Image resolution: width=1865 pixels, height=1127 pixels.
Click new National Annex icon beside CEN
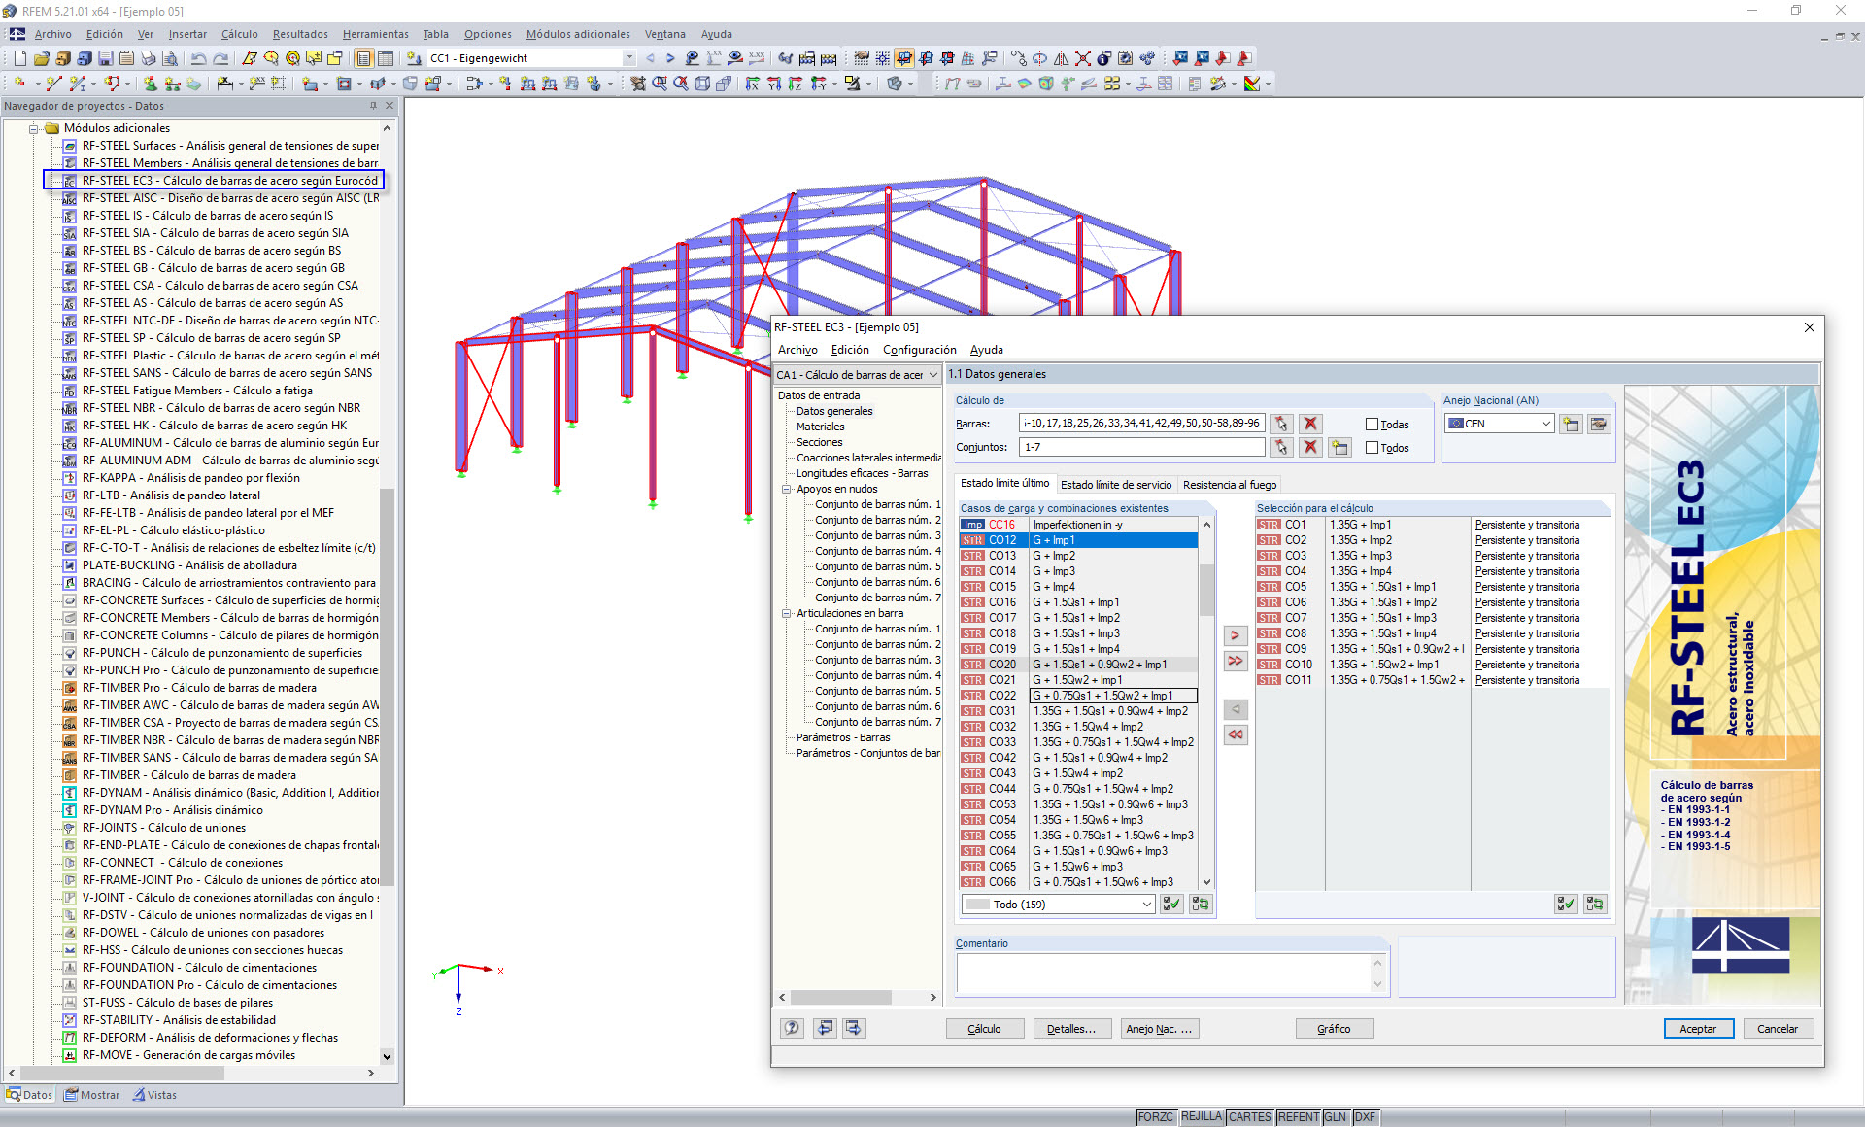[1571, 424]
